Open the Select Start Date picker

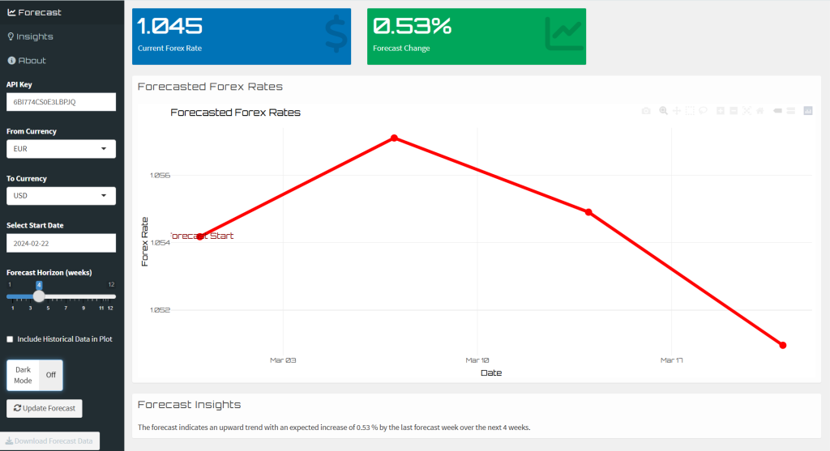[x=61, y=243]
